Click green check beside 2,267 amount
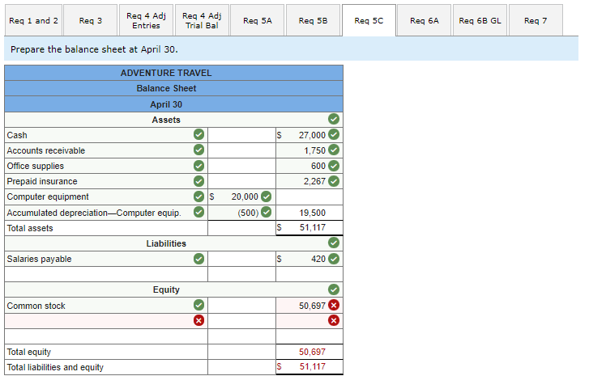This screenshot has width=589, height=376. point(334,181)
